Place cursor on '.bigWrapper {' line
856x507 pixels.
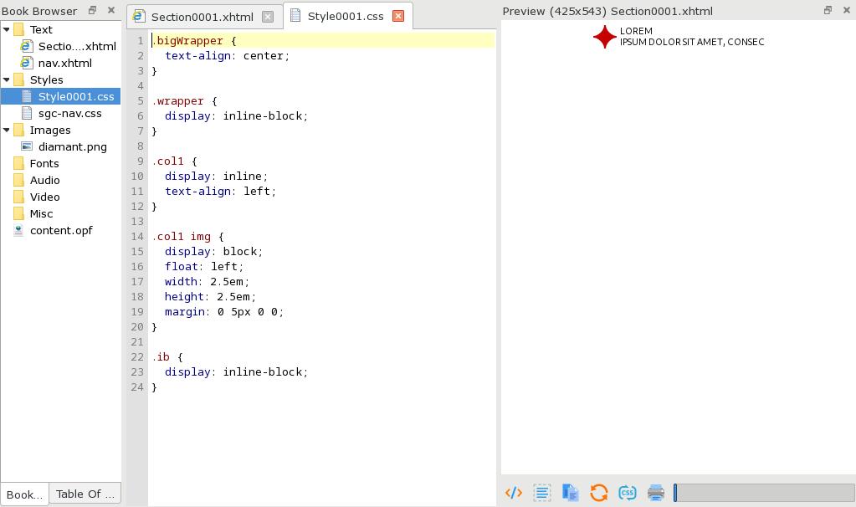click(x=194, y=40)
